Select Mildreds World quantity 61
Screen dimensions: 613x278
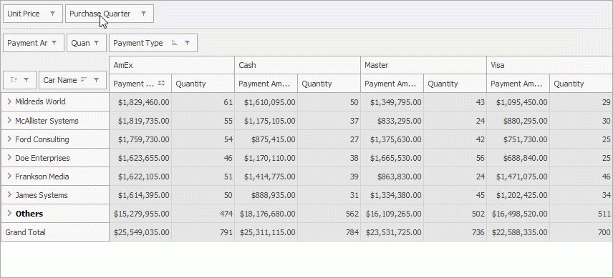coord(203,102)
